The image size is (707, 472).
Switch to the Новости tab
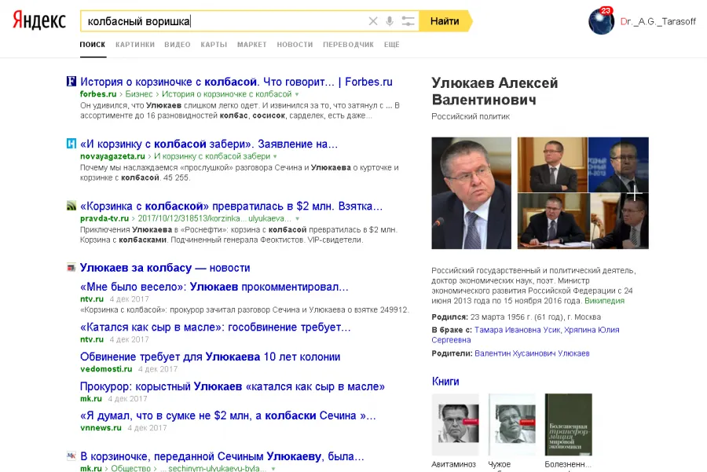coord(295,45)
